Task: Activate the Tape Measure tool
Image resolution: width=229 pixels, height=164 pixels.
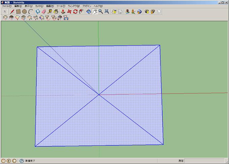Action: 50,11
